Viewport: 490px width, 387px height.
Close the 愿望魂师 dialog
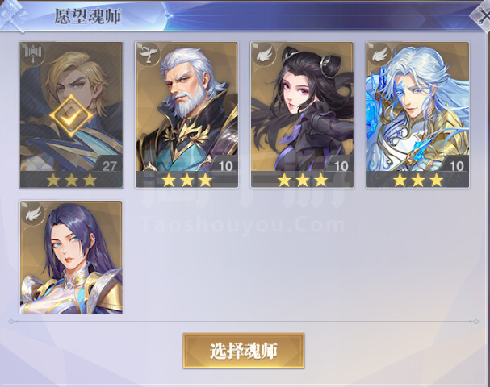(481, 15)
